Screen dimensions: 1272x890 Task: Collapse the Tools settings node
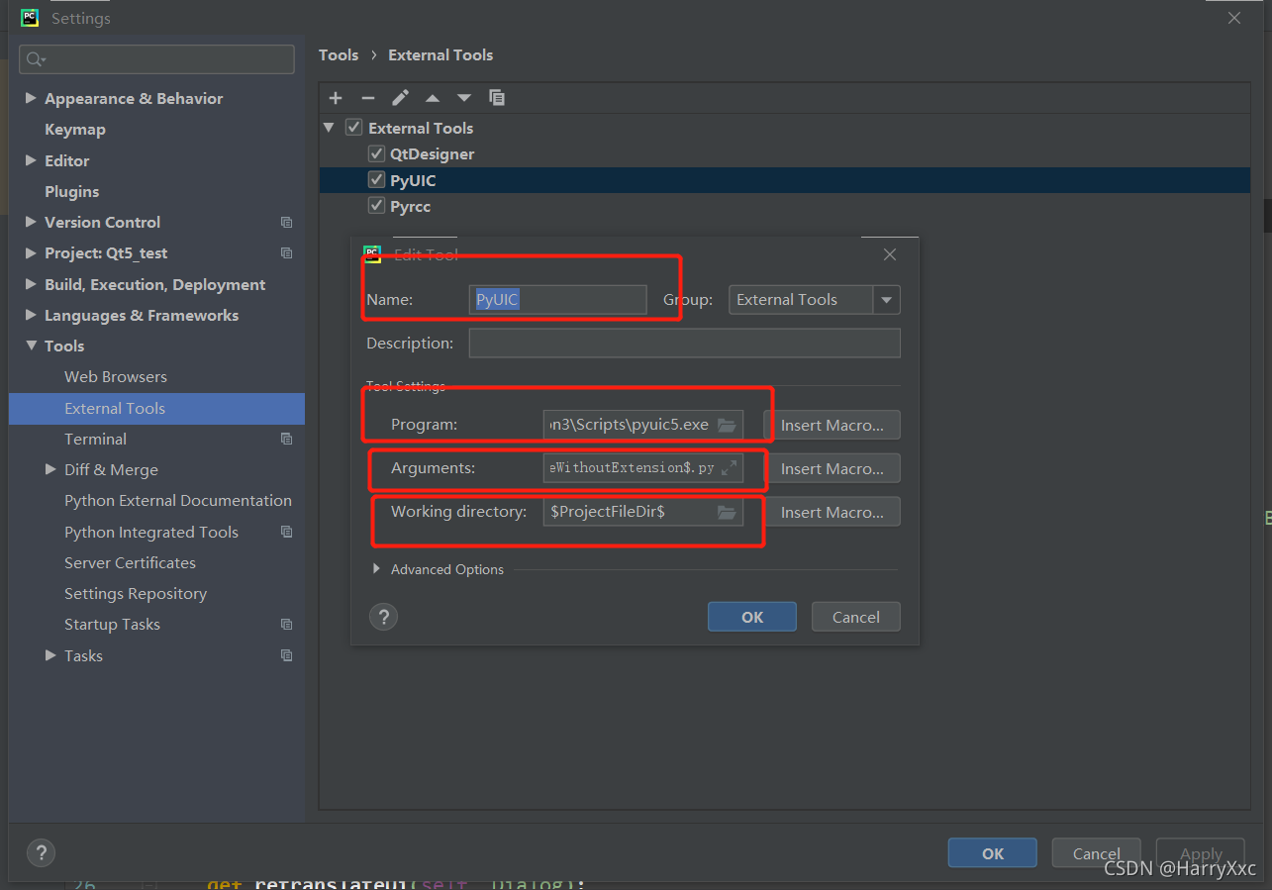pos(31,346)
